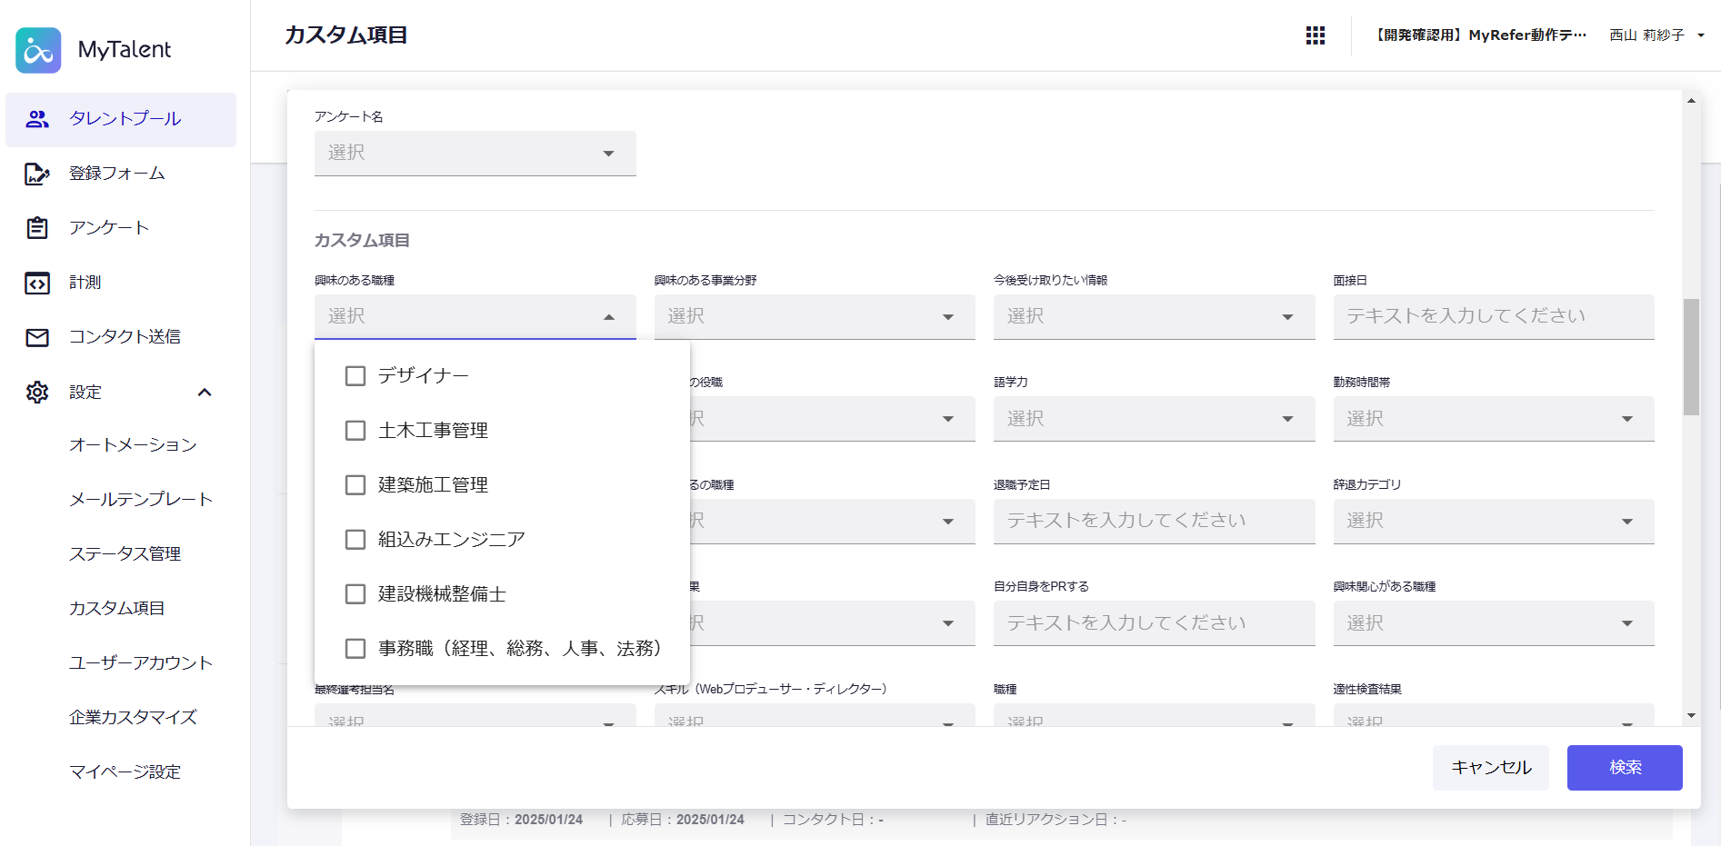Click the 登録フォーム icon in sidebar
Viewport: 1721px width, 846px height.
coord(37,174)
